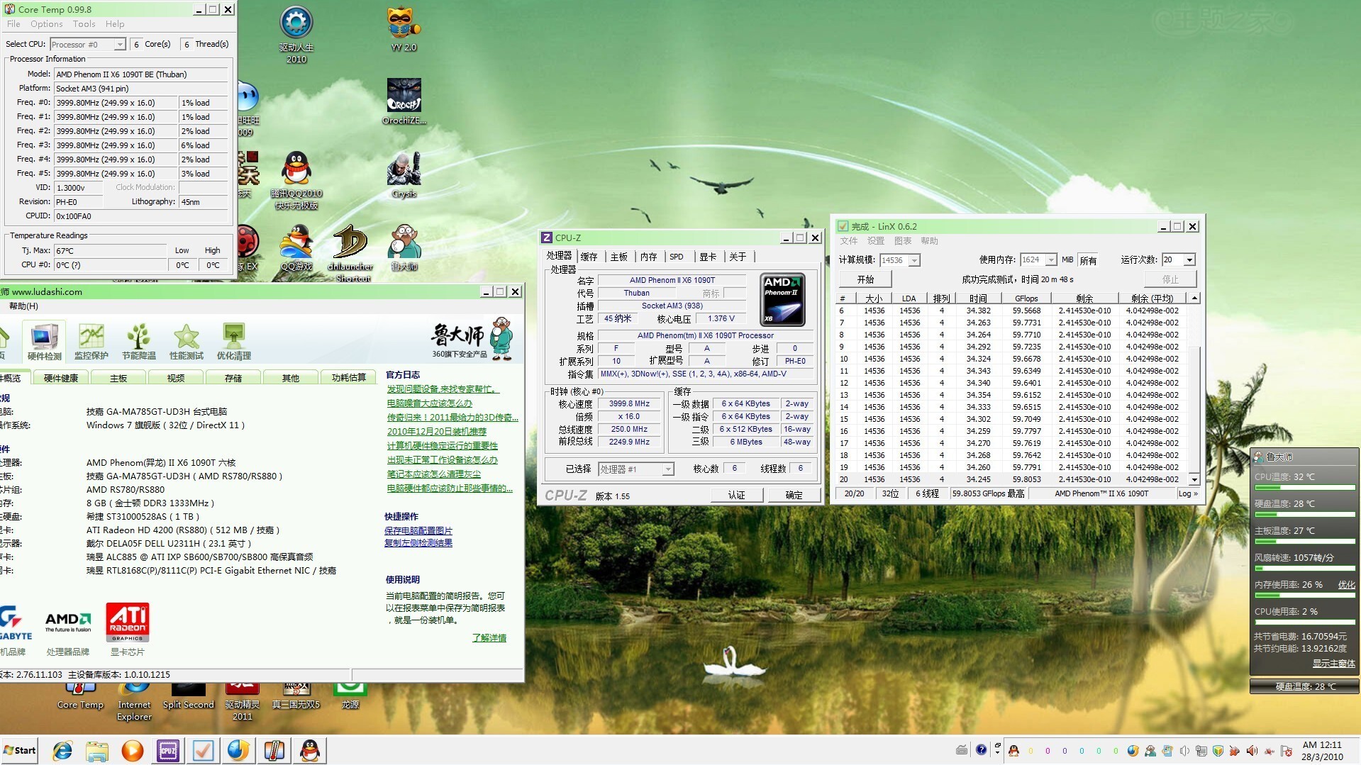Open the Options menu in Core Temp

[x=46, y=24]
